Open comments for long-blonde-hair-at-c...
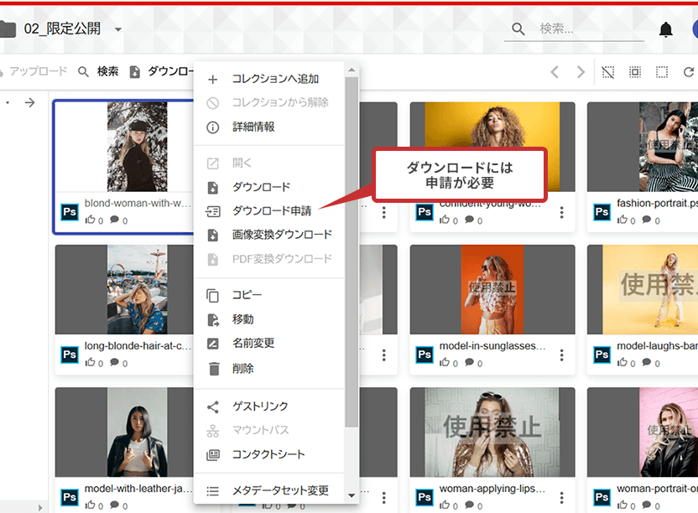 tap(115, 363)
